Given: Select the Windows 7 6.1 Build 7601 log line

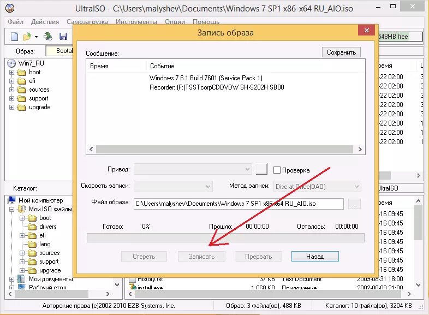Looking at the screenshot, I should (x=206, y=78).
